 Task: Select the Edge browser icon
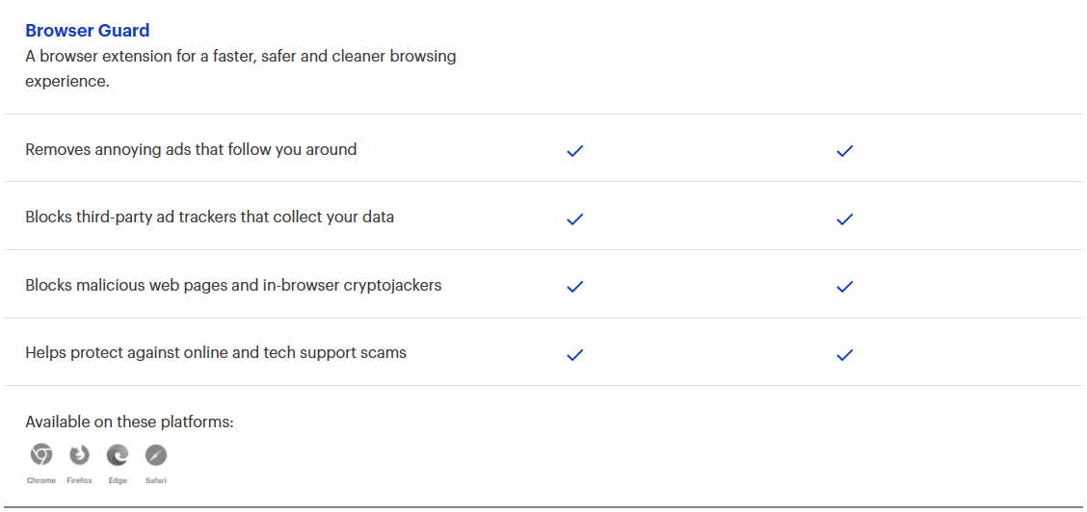click(x=118, y=455)
